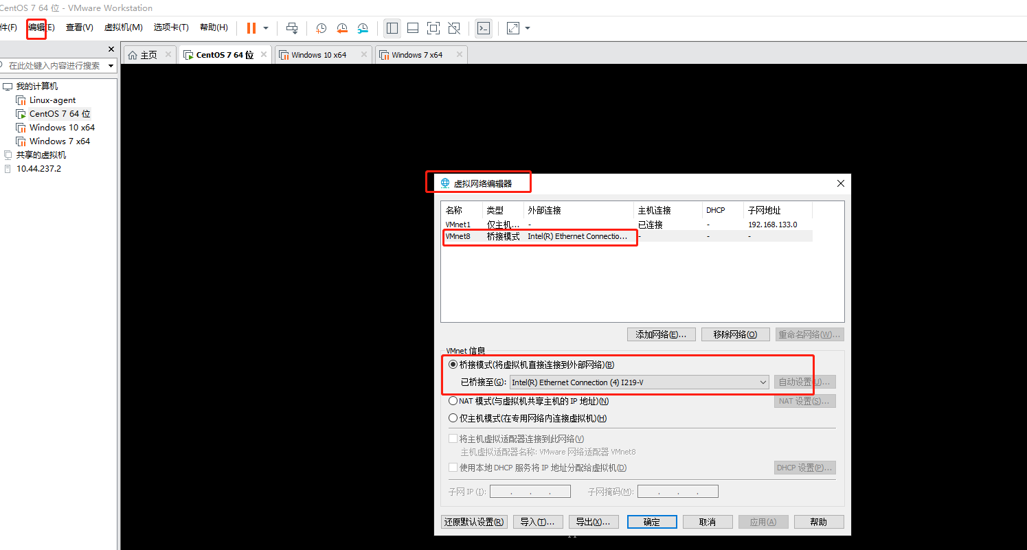Open the 帮助(H) menu
This screenshot has height=550, width=1027.
point(214,27)
